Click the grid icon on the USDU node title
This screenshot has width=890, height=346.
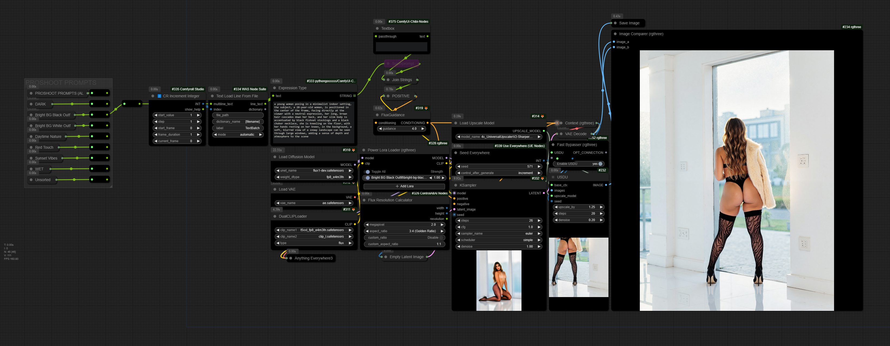[x=553, y=177]
